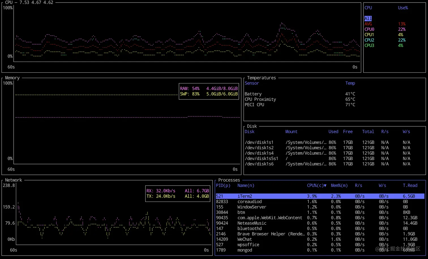Focus the Memory widget title
The width and height of the screenshot is (428, 259).
point(12,78)
